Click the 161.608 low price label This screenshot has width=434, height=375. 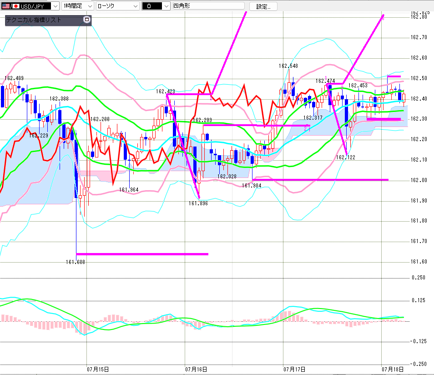(x=75, y=262)
